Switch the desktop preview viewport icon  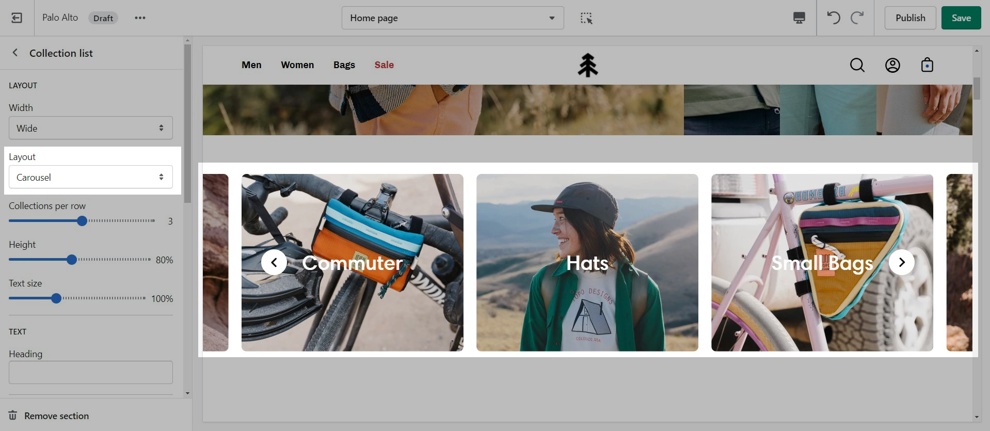click(x=799, y=18)
